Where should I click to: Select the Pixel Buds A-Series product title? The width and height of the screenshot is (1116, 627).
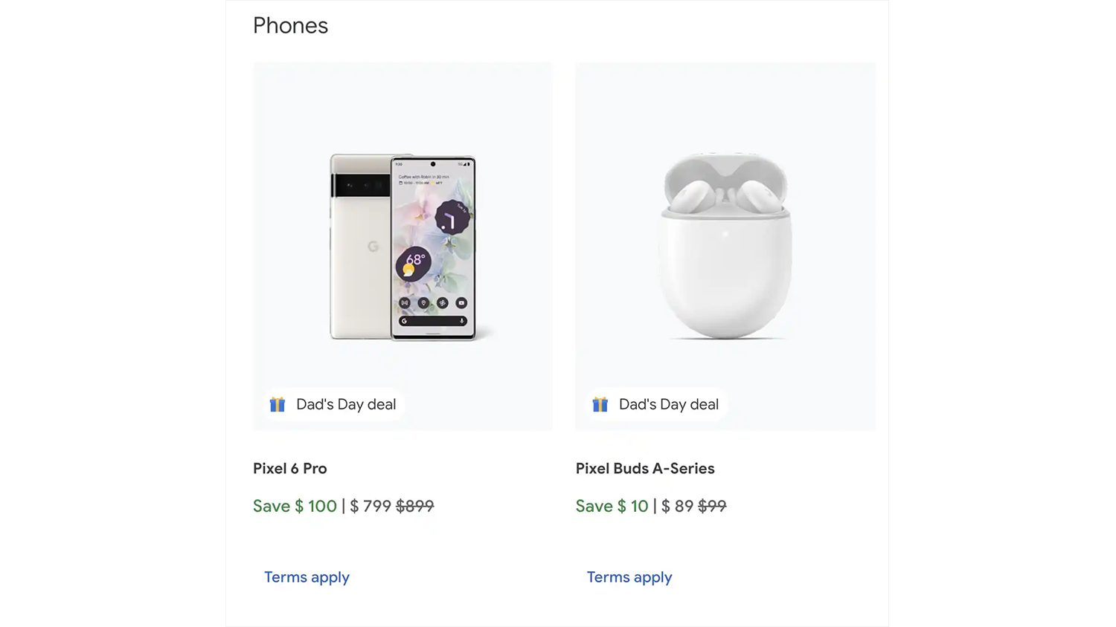click(645, 469)
